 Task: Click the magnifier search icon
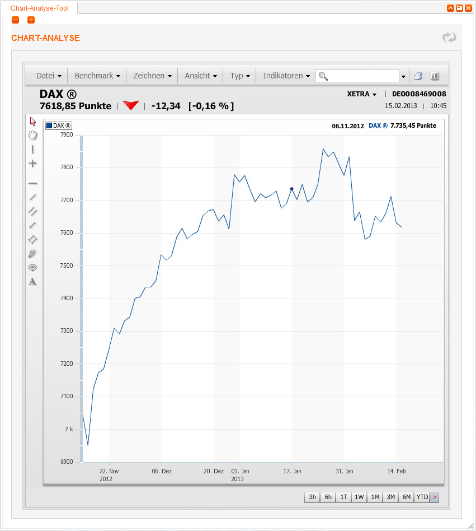[323, 76]
